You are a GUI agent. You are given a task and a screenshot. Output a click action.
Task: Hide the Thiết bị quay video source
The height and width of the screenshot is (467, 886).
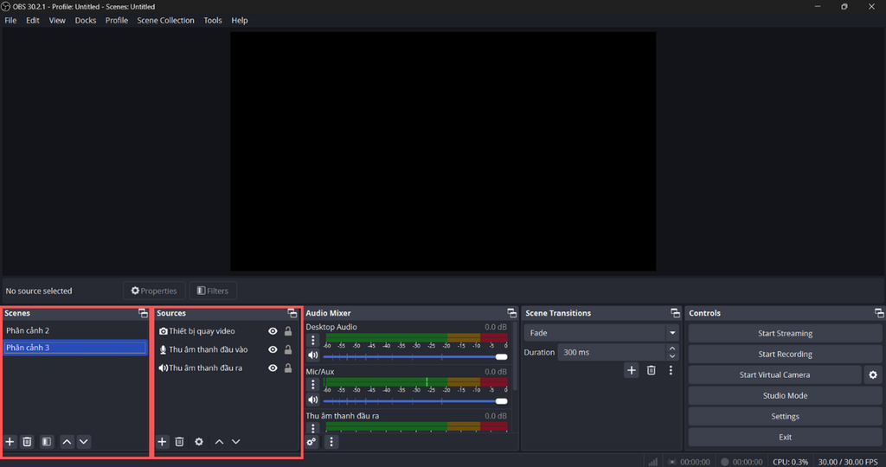pyautogui.click(x=273, y=331)
